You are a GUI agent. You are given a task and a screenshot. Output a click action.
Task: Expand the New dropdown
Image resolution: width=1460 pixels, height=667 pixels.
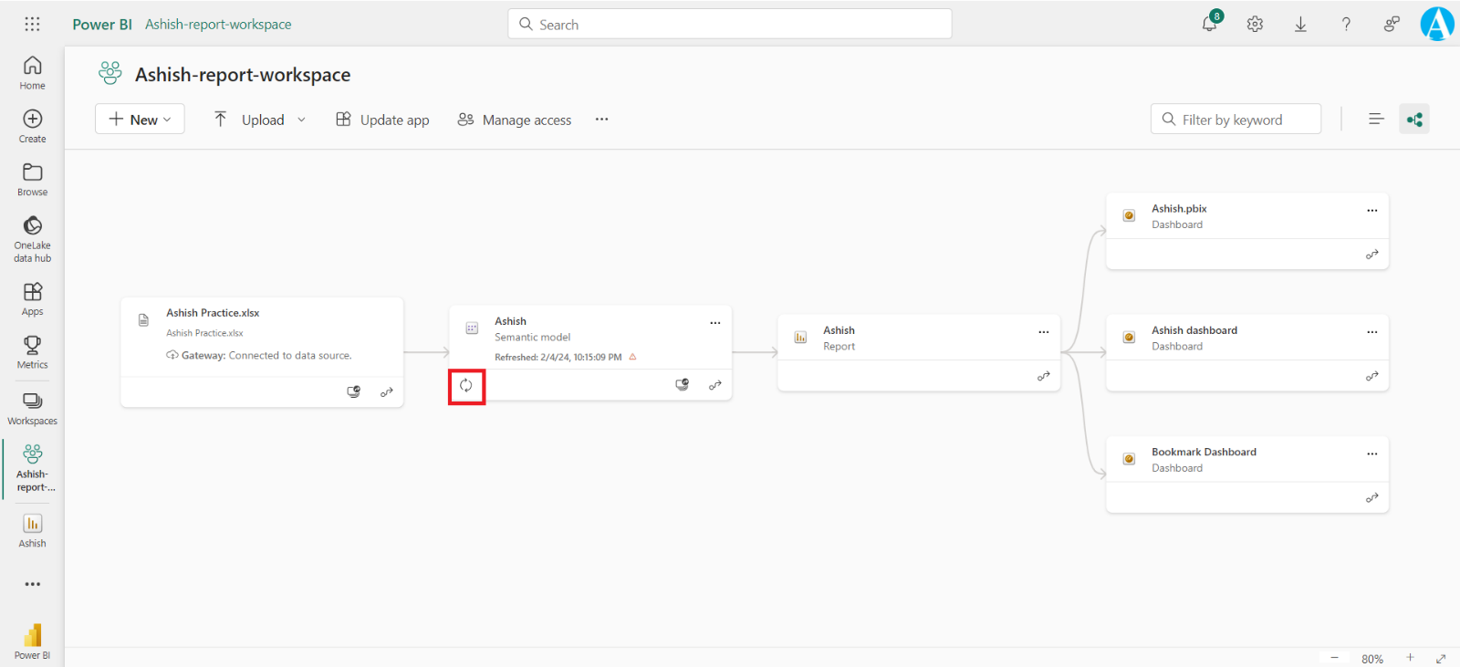[x=140, y=120]
